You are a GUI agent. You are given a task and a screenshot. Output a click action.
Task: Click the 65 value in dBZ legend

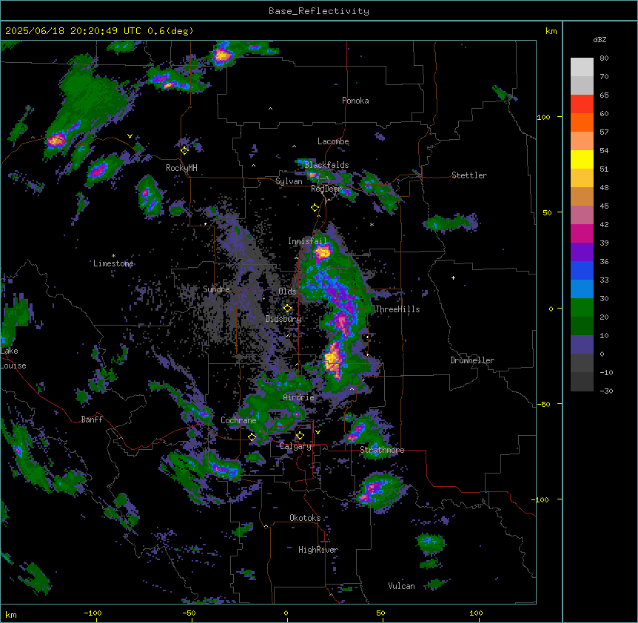pyautogui.click(x=604, y=95)
